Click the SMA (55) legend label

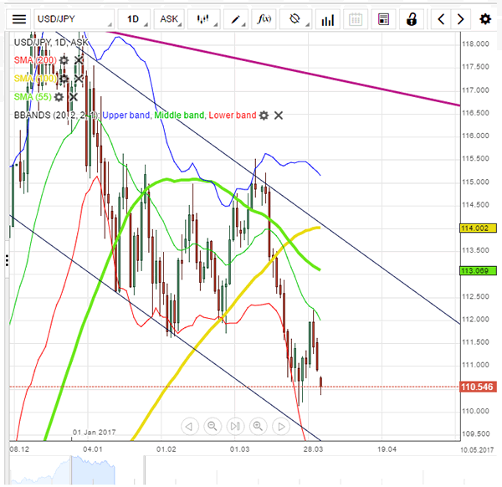[33, 97]
